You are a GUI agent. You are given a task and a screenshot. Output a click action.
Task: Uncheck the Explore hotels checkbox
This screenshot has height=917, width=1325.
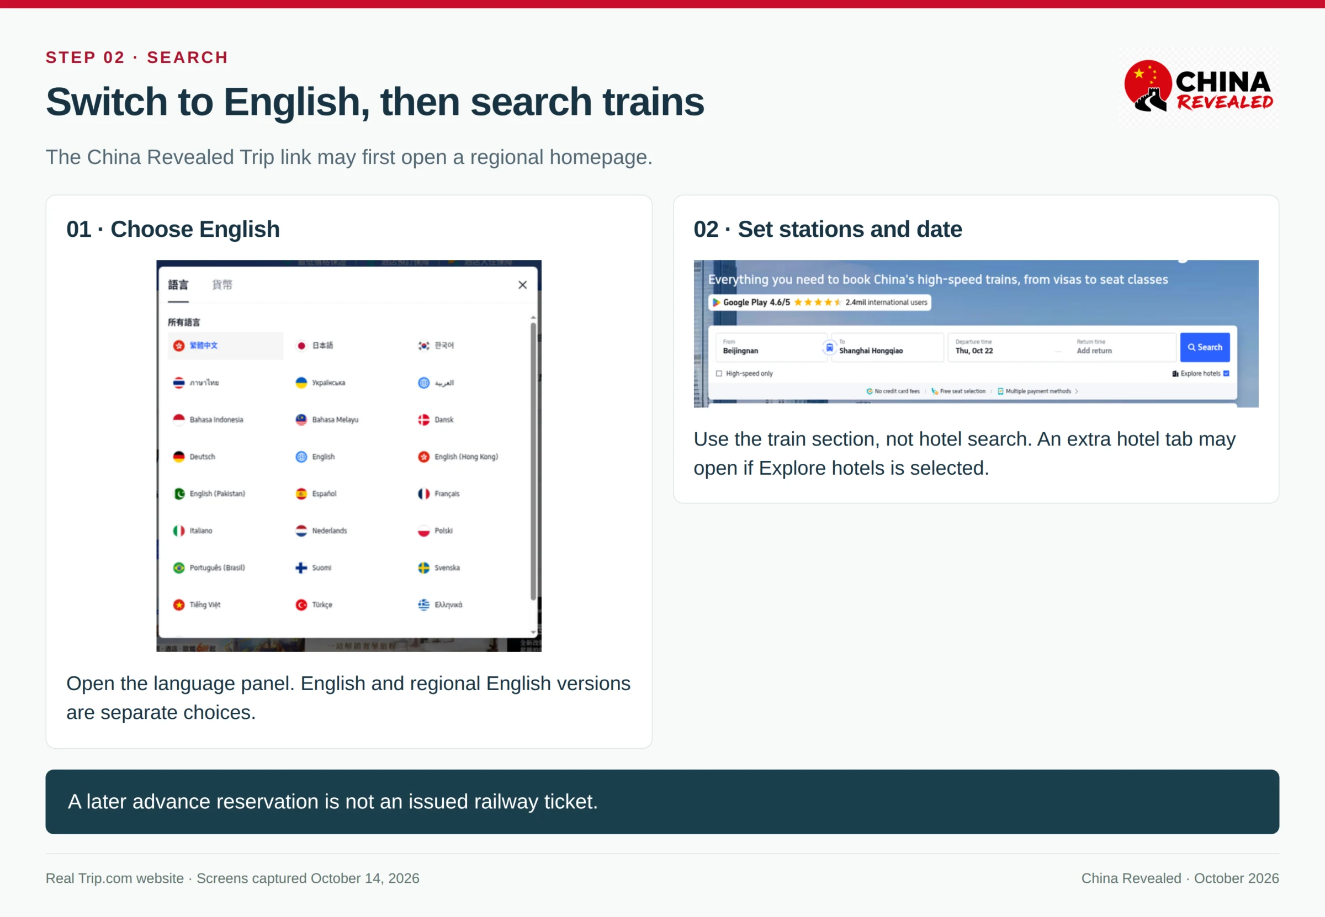(x=1226, y=373)
